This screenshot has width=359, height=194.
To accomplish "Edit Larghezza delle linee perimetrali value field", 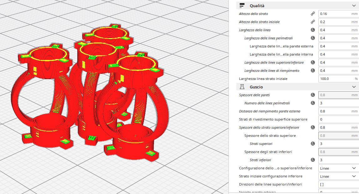I will pyautogui.click(x=339, y=38).
